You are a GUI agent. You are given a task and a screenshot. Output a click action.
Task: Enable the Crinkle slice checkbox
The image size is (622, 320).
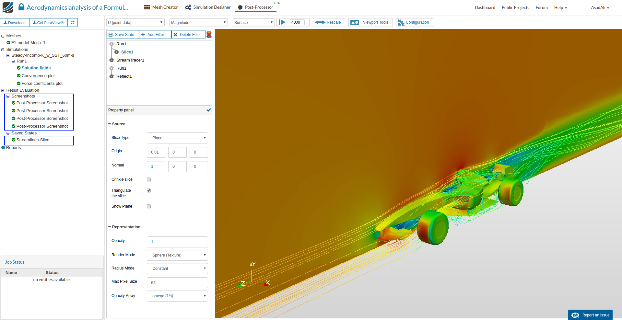click(x=149, y=179)
